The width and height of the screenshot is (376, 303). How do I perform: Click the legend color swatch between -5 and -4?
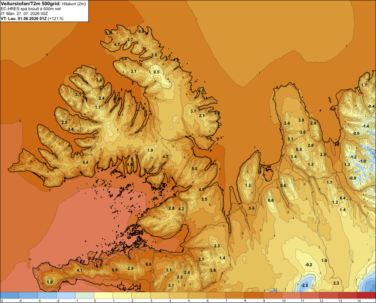[9, 295]
